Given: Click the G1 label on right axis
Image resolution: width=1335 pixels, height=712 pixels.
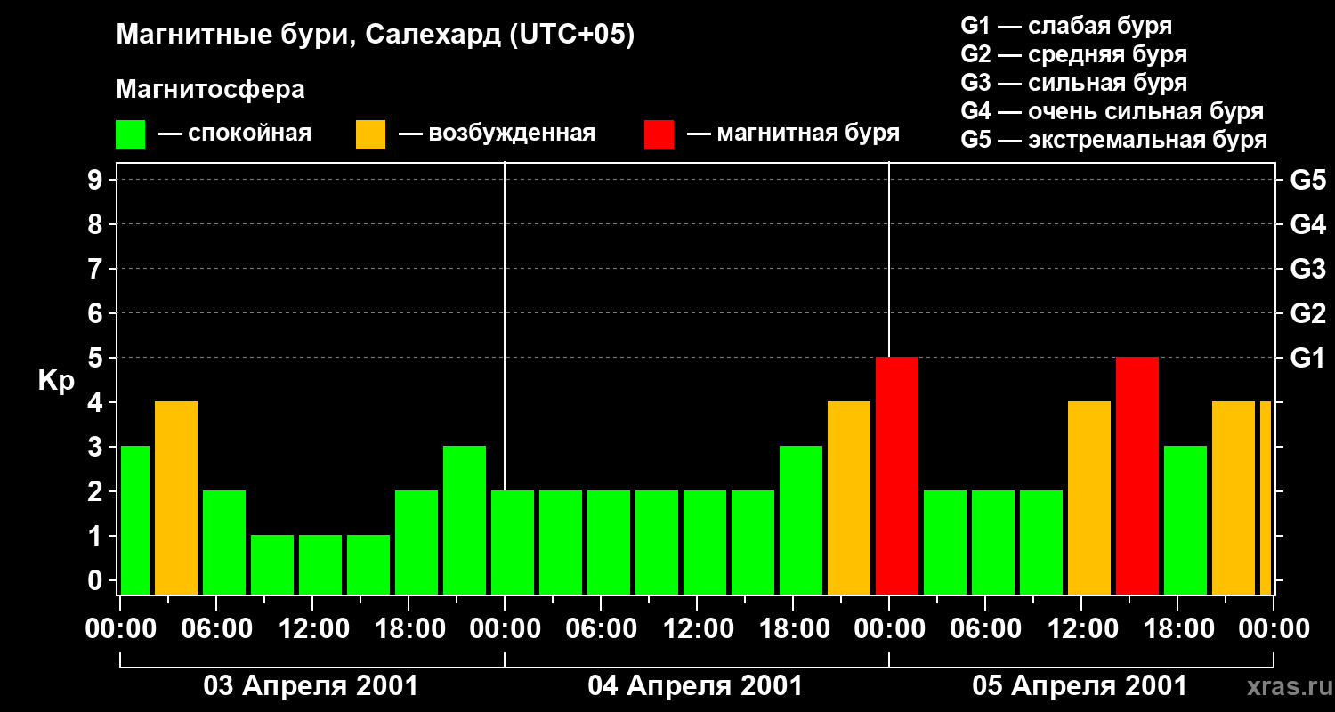Looking at the screenshot, I should [x=1308, y=358].
